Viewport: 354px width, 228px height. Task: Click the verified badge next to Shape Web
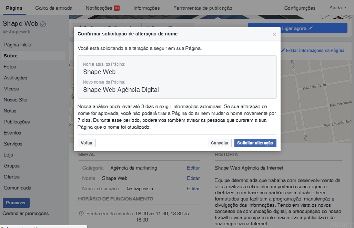click(x=43, y=24)
